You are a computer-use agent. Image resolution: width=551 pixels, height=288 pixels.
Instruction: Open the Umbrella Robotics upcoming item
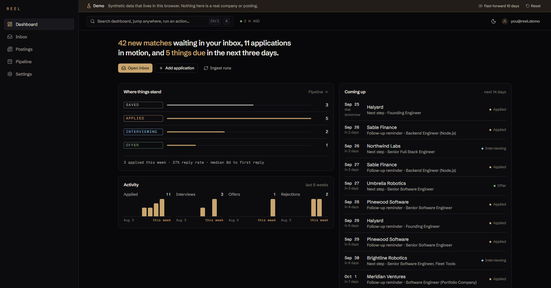click(425, 186)
